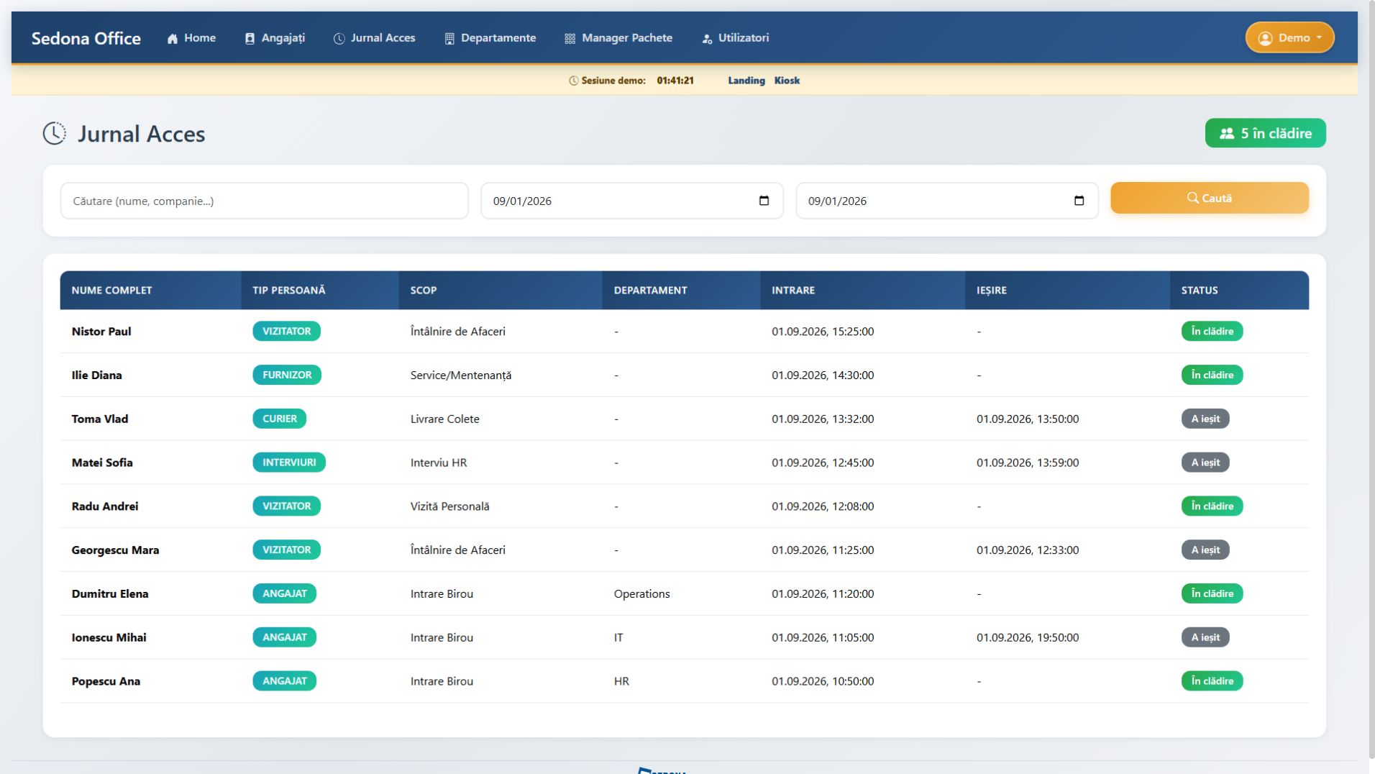
Task: Click 'A ieșit' status for Georgescu Mara
Action: point(1205,550)
